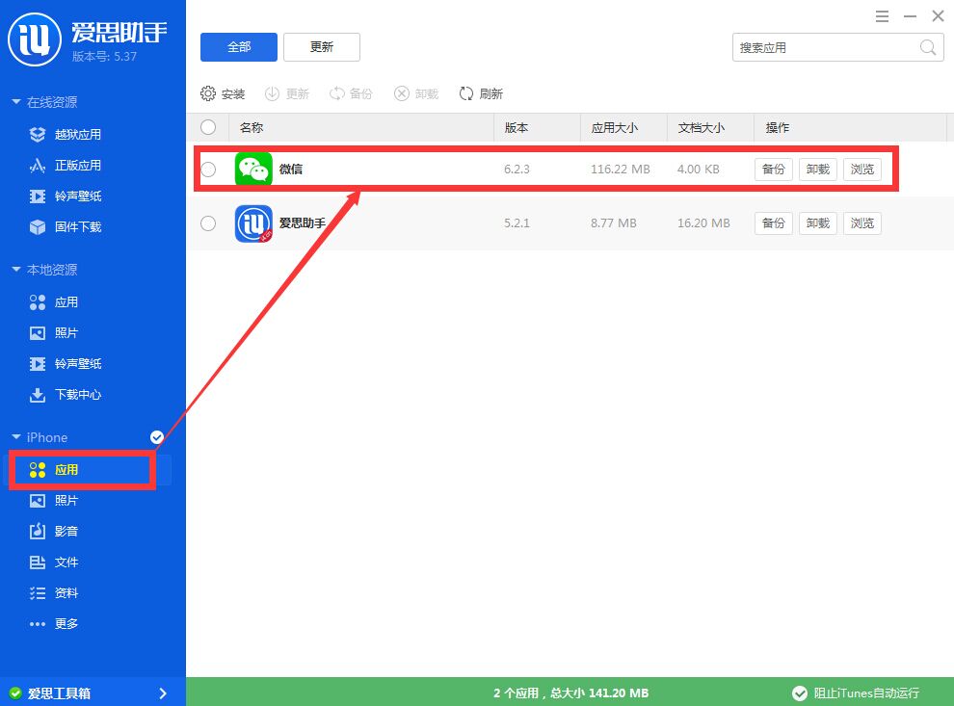Click the 浏览 button for 微信
This screenshot has height=706, width=954.
coord(861,169)
